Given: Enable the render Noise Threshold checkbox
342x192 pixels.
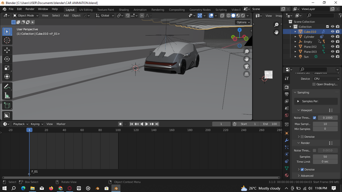Looking at the screenshot, I should pyautogui.click(x=314, y=150).
